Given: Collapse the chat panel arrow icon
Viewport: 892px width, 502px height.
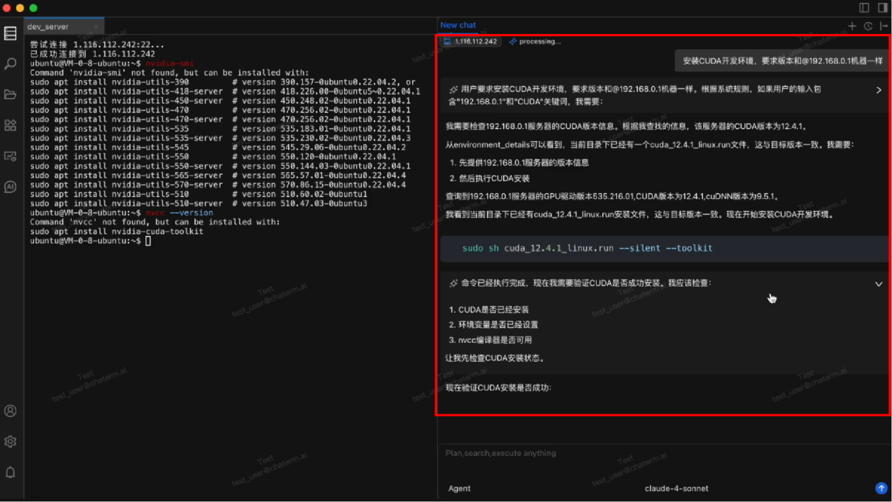Looking at the screenshot, I should (x=884, y=25).
